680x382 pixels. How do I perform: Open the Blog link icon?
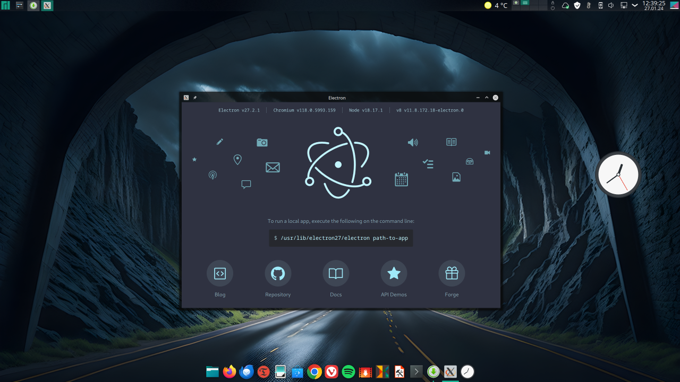pos(220,274)
